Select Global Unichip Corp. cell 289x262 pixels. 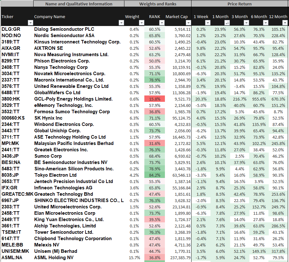79,131
